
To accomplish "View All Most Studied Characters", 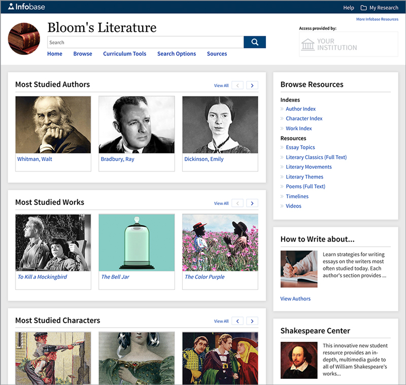I will [221, 321].
